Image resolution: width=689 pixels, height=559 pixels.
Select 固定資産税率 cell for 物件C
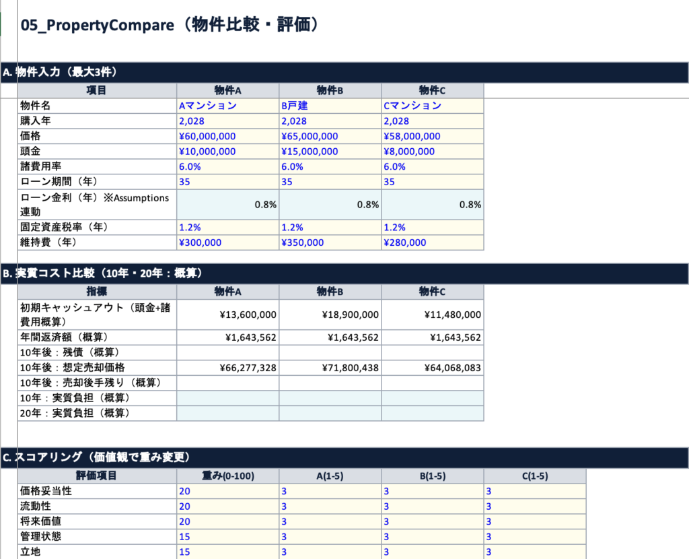(x=432, y=228)
